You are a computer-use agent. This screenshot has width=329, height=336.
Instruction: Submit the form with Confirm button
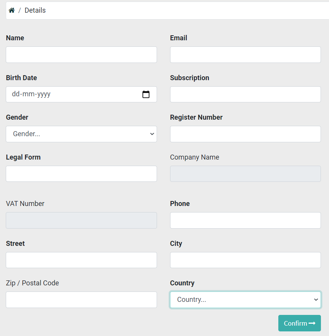pyautogui.click(x=299, y=323)
